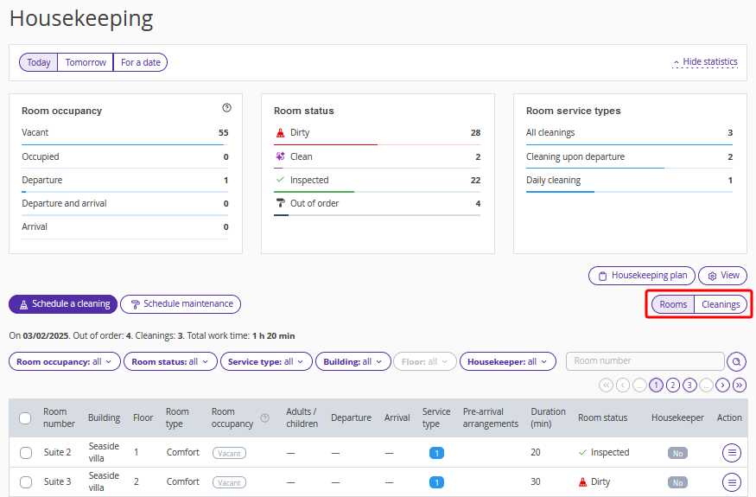The height and width of the screenshot is (497, 756).
Task: Open action menu for Suite 2 row
Action: point(732,452)
